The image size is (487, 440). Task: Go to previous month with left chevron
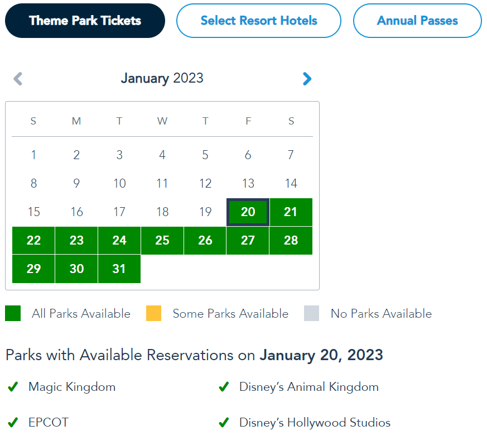point(18,79)
